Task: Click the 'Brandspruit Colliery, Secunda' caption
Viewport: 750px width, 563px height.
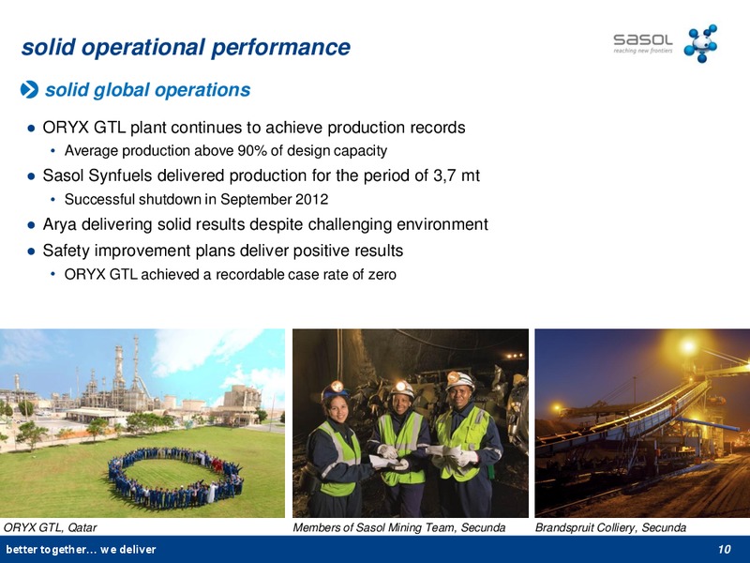Action: click(610, 527)
